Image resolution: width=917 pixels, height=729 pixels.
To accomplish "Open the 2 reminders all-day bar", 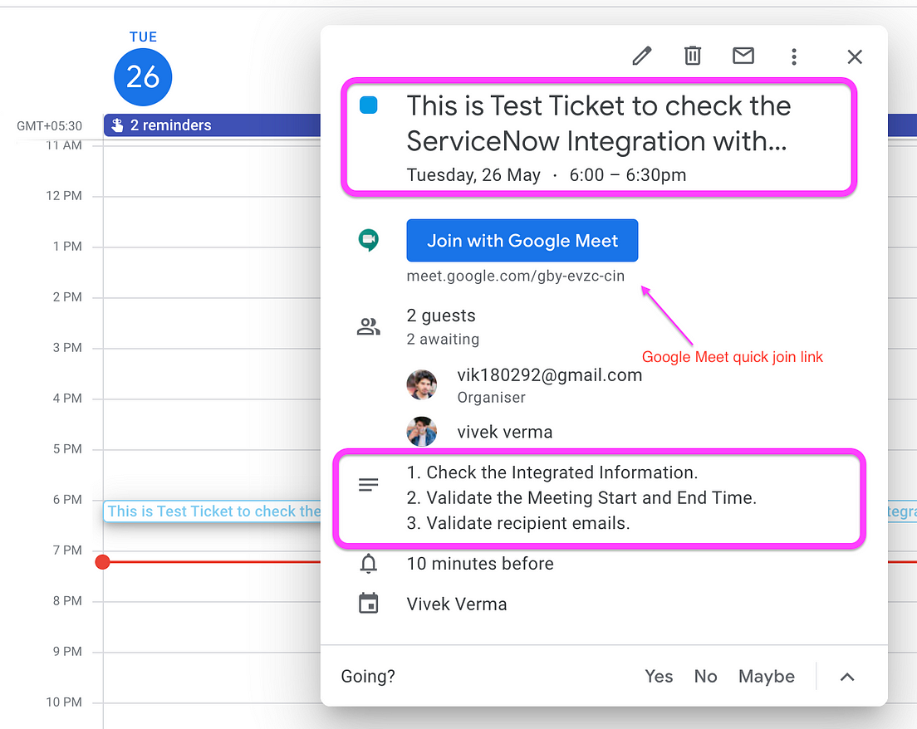I will point(213,125).
